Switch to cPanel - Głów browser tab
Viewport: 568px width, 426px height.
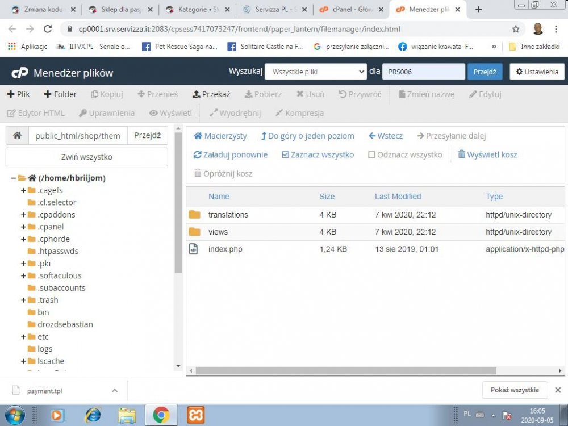[x=351, y=10]
